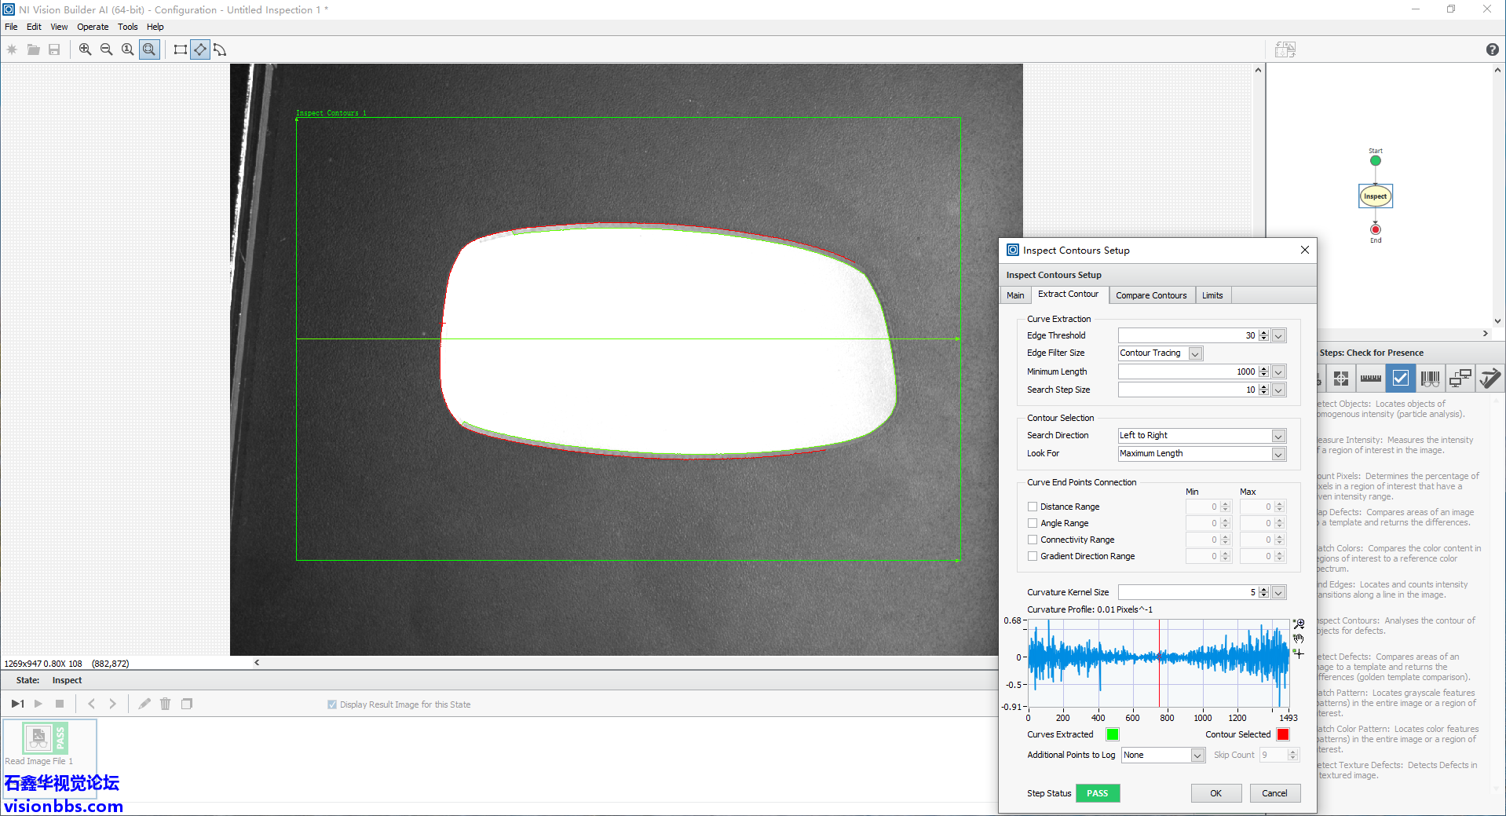This screenshot has height=816, width=1506.
Task: Open the Curvature Kernel Size dropdown arrow
Action: [1278, 592]
